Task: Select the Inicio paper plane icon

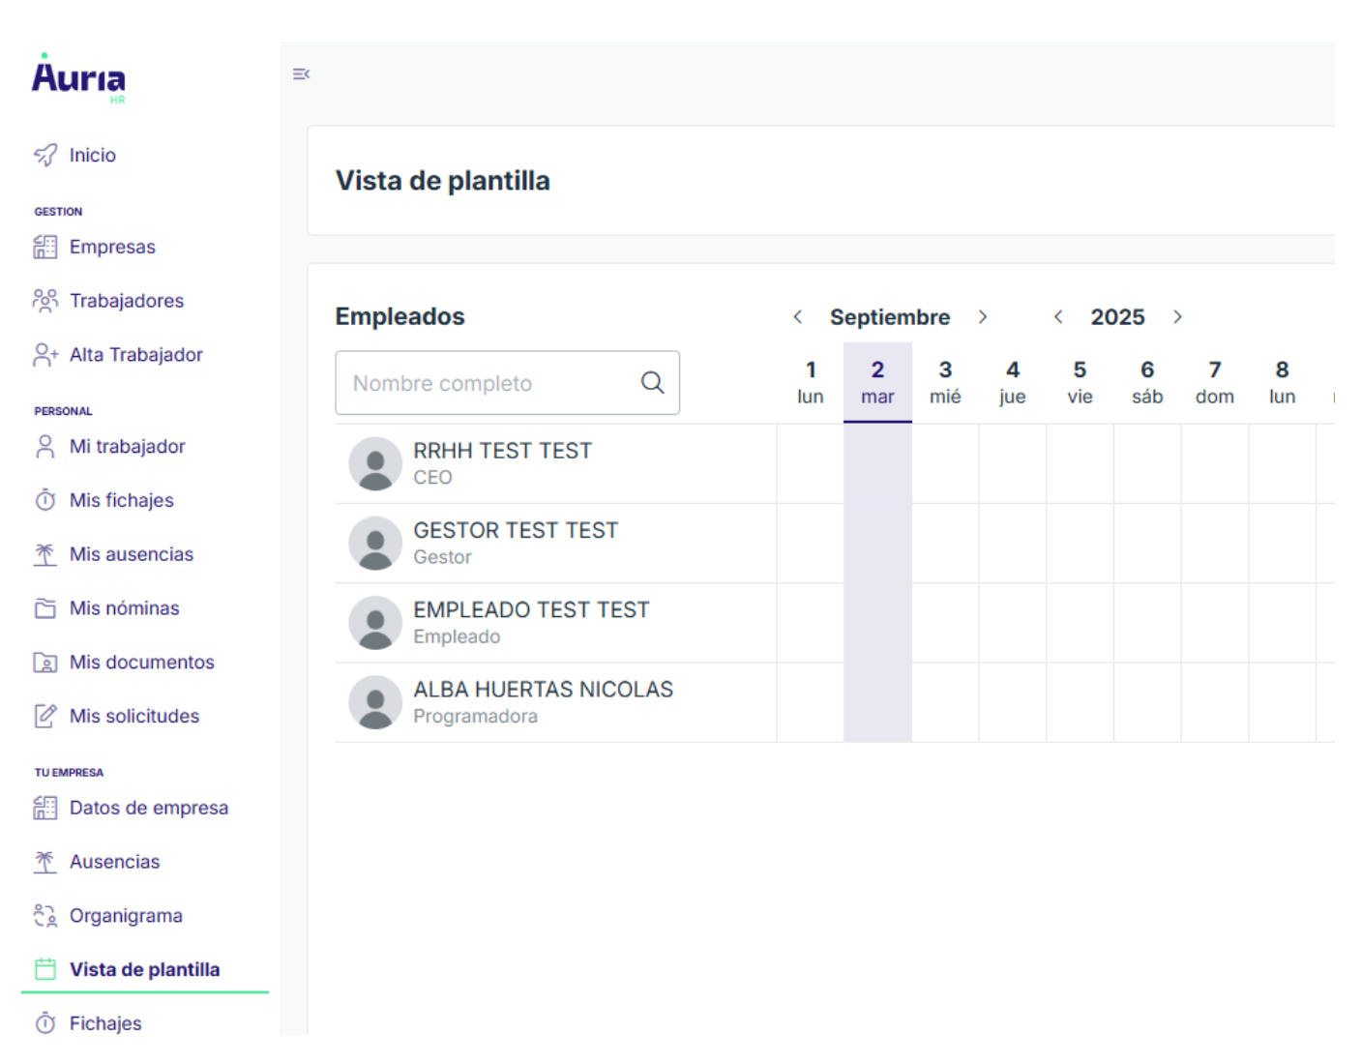Action: [45, 154]
